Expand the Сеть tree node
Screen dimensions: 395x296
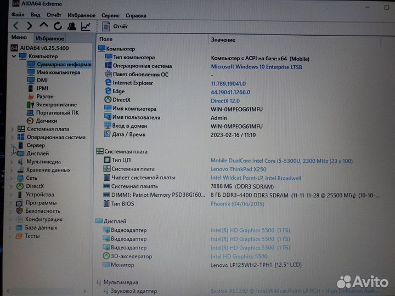click(x=12, y=178)
